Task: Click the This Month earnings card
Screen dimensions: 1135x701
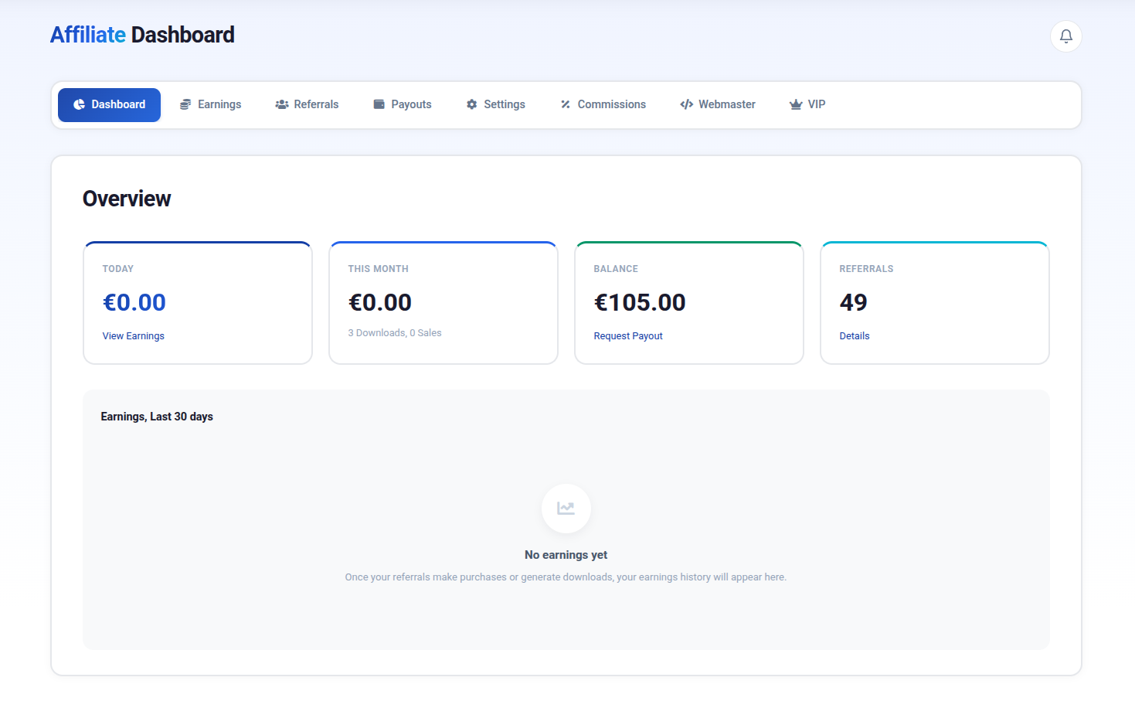Action: tap(443, 303)
